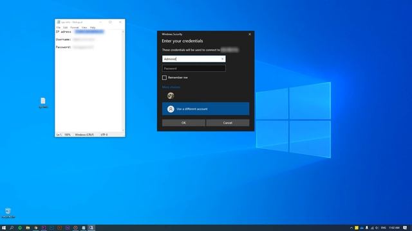
Task: Open OneDrive cloud tray icon
Action: (x=362, y=228)
